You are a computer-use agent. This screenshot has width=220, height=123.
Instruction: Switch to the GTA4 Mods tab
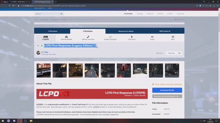88,31
